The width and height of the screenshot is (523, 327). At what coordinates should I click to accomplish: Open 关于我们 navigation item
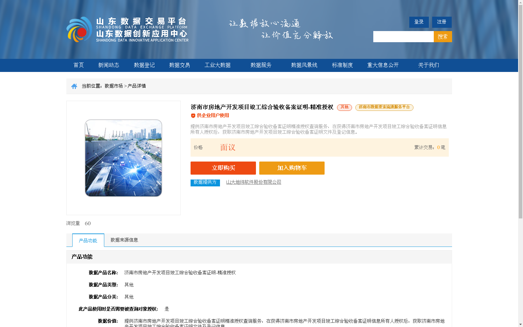(429, 65)
